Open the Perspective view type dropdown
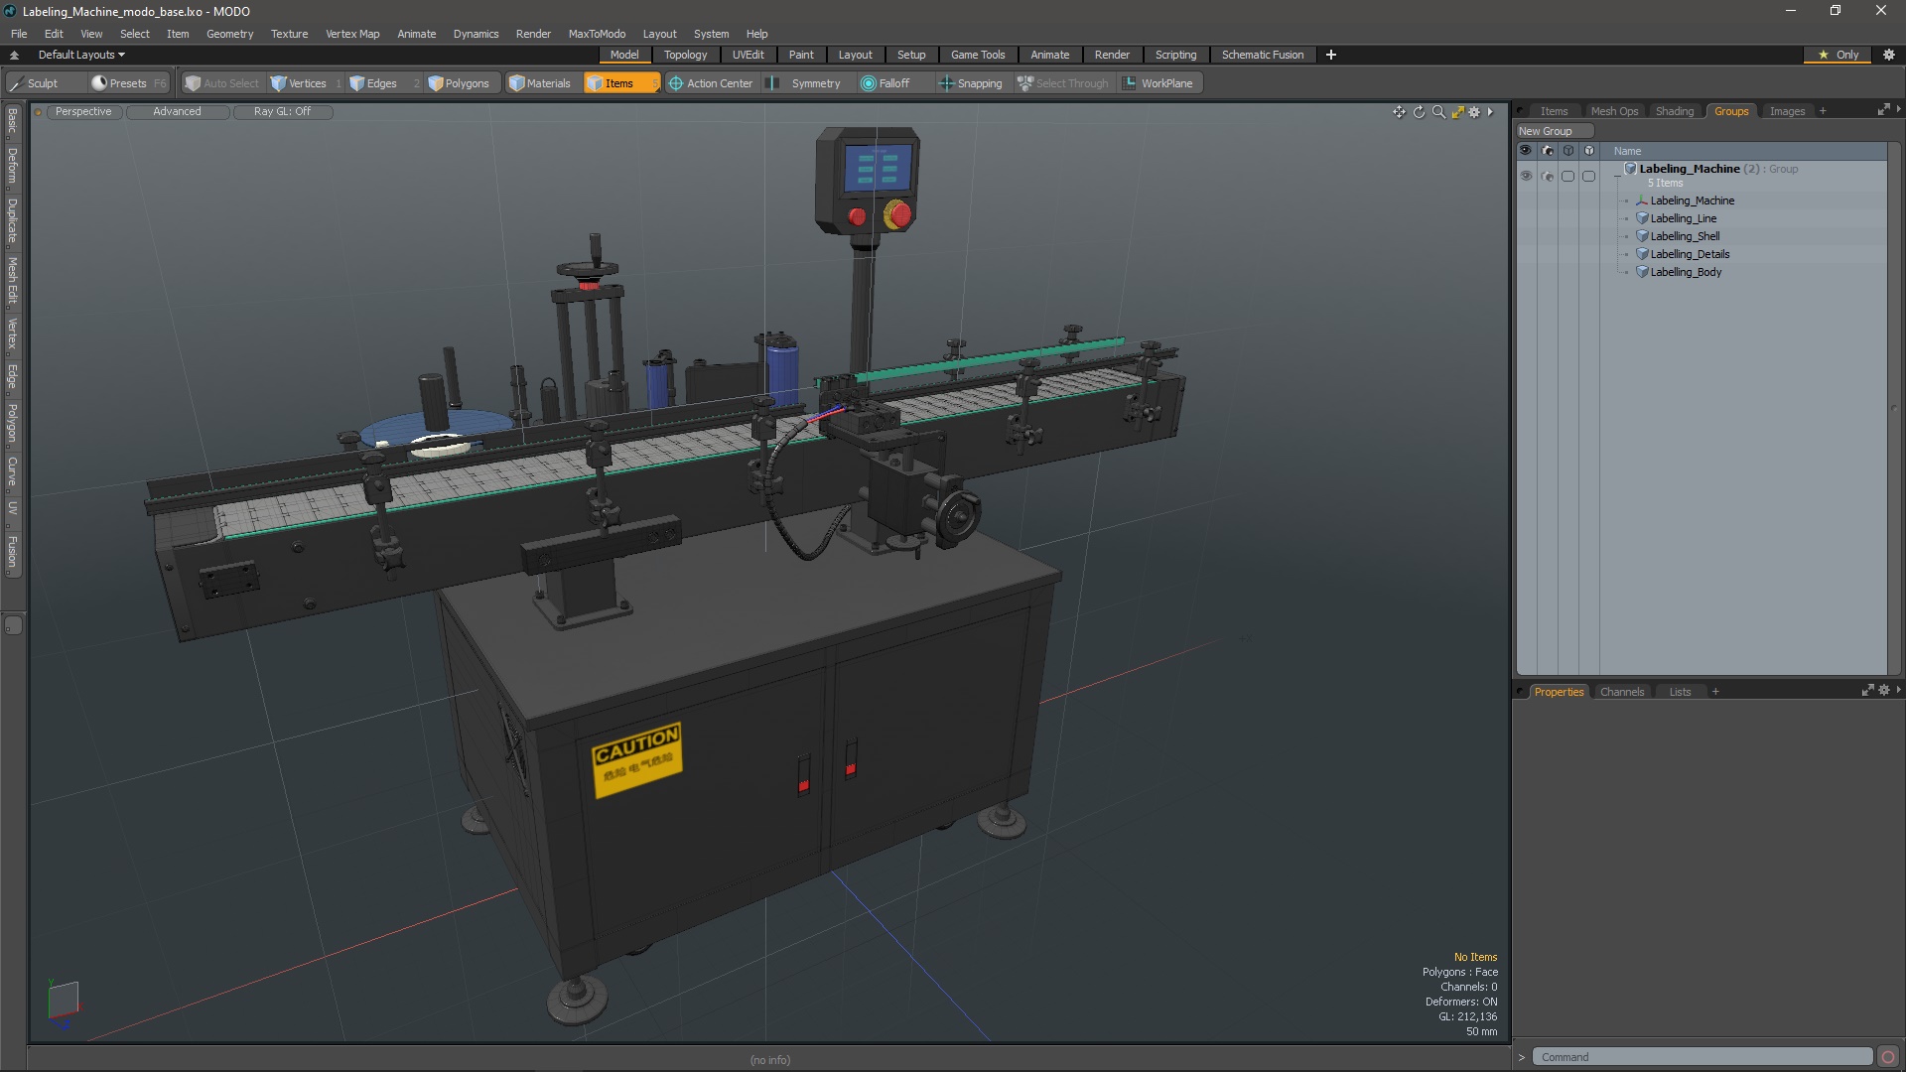1906x1072 pixels. click(83, 112)
